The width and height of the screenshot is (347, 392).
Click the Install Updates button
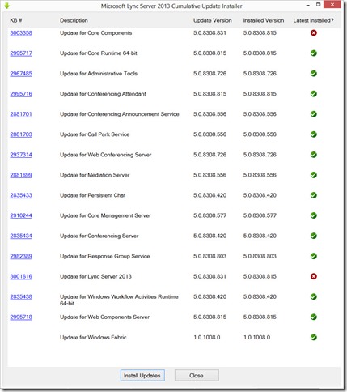tap(142, 376)
